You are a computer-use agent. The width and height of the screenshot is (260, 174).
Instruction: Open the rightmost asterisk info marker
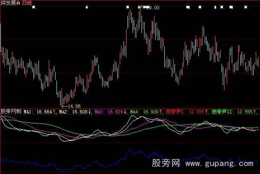[245, 7]
